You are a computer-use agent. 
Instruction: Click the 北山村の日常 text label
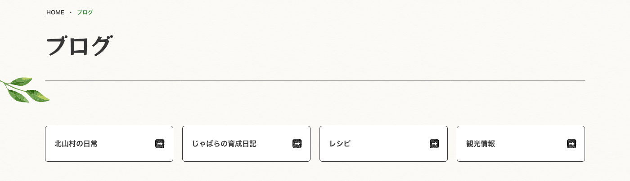tap(76, 144)
